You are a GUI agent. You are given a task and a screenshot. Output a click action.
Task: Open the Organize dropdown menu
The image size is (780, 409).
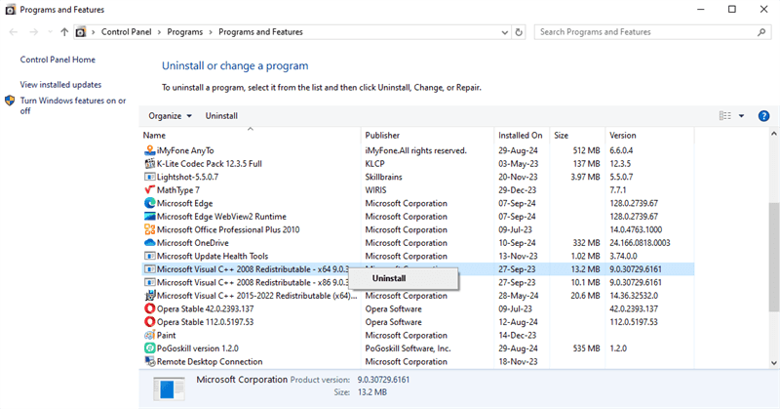tap(170, 116)
